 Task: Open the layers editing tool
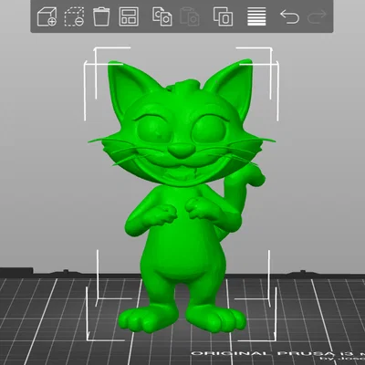(256, 16)
